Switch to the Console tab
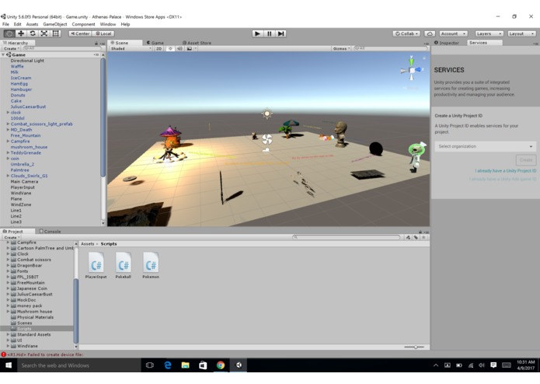Screen dimensions: 540x384 click(51, 232)
